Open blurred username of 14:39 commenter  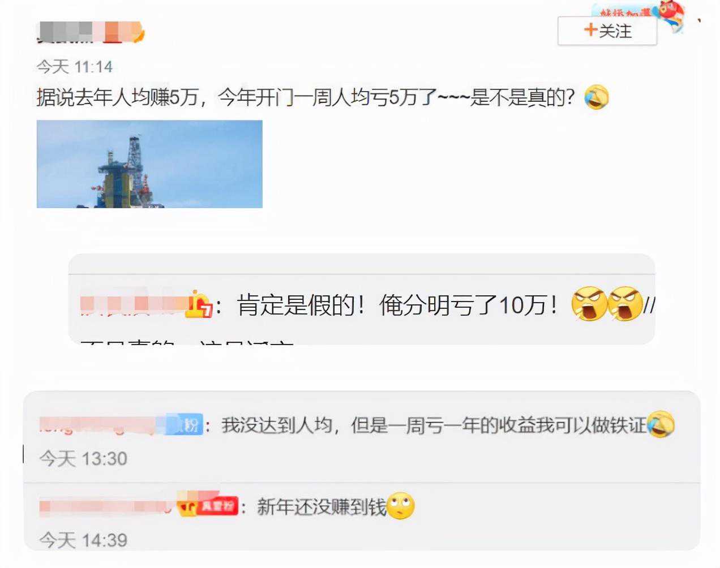(x=108, y=506)
